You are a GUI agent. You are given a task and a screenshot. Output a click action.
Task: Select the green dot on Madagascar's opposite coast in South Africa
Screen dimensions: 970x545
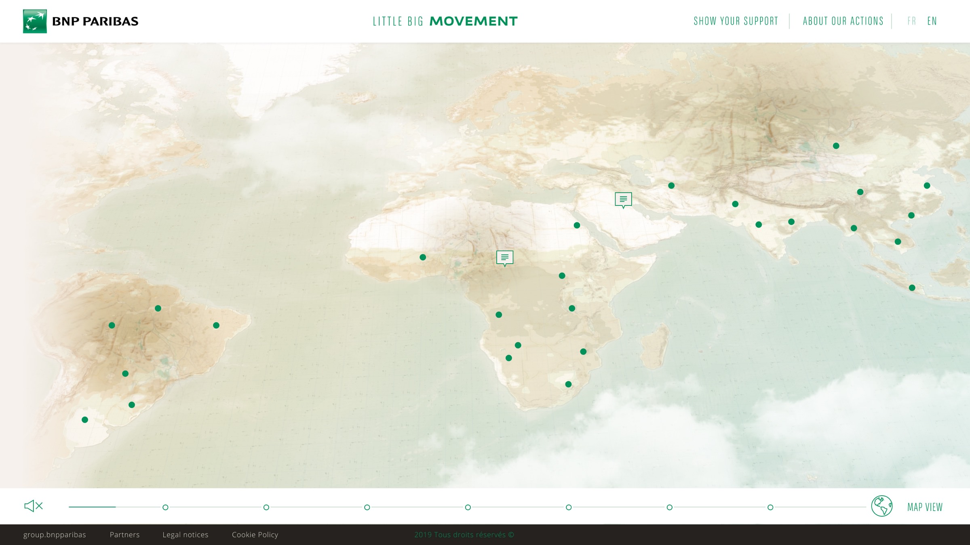(x=568, y=384)
